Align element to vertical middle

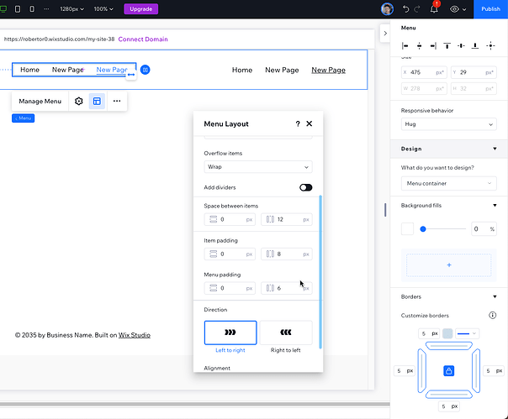461,46
